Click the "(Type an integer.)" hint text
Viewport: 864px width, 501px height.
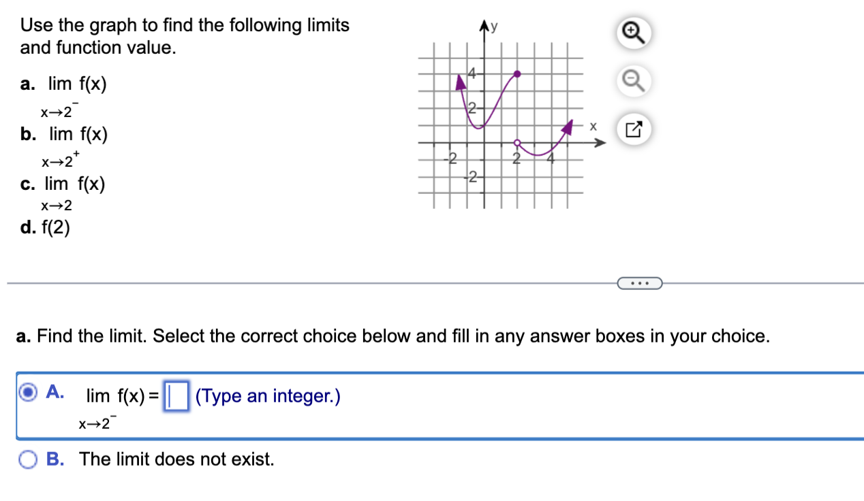[268, 395]
